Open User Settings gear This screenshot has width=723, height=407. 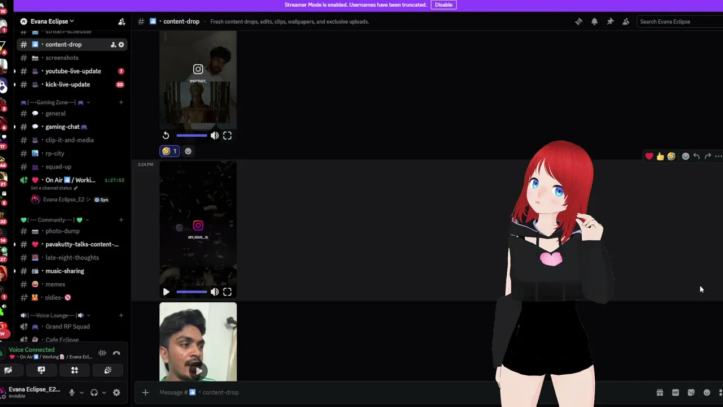[x=116, y=392]
